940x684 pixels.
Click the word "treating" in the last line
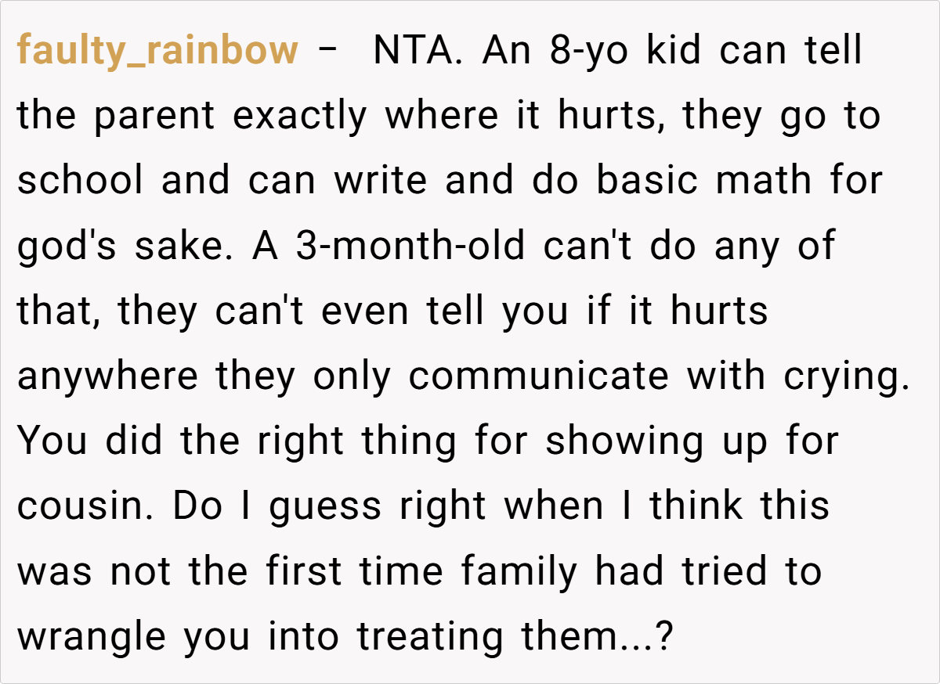[x=429, y=636]
